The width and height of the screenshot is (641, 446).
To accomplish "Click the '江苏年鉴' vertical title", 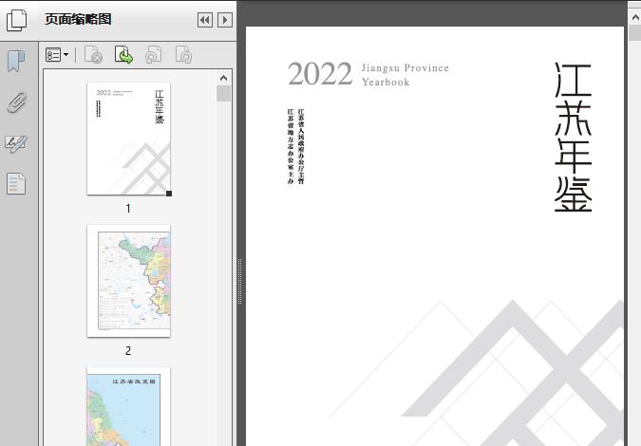I will [573, 137].
